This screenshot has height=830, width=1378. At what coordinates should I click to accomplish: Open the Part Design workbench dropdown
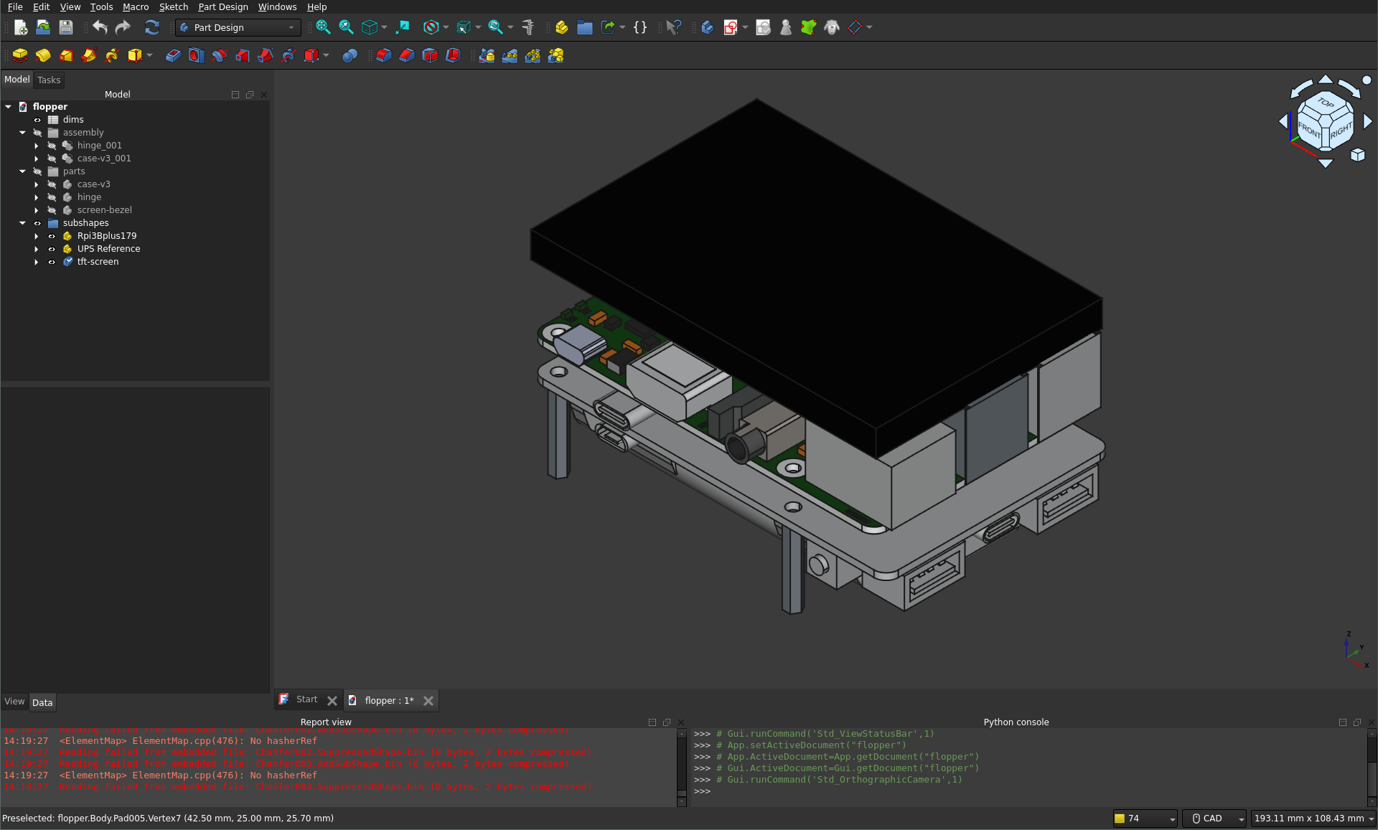coord(238,27)
